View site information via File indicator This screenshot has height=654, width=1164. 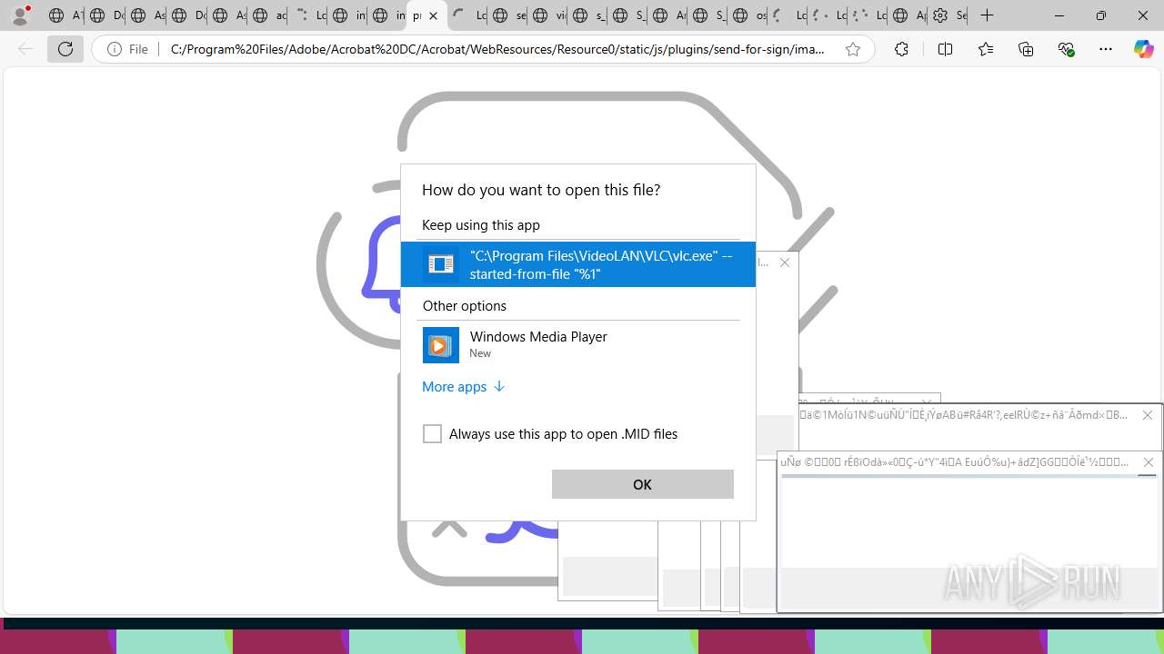click(x=127, y=49)
